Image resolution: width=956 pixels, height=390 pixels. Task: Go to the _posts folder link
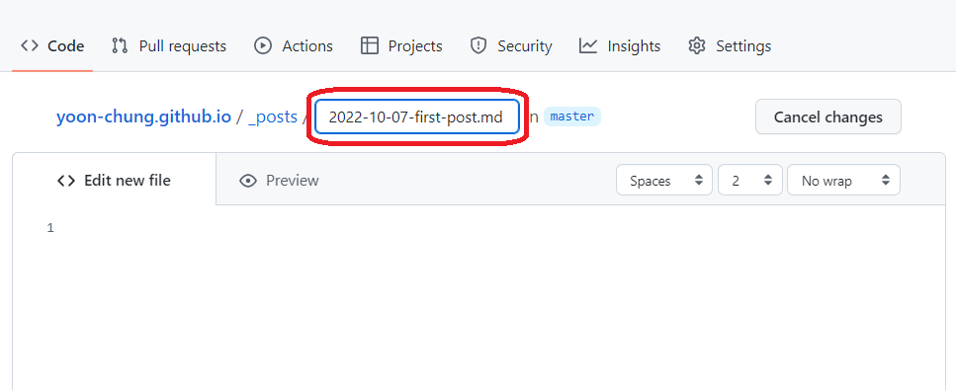(x=273, y=117)
